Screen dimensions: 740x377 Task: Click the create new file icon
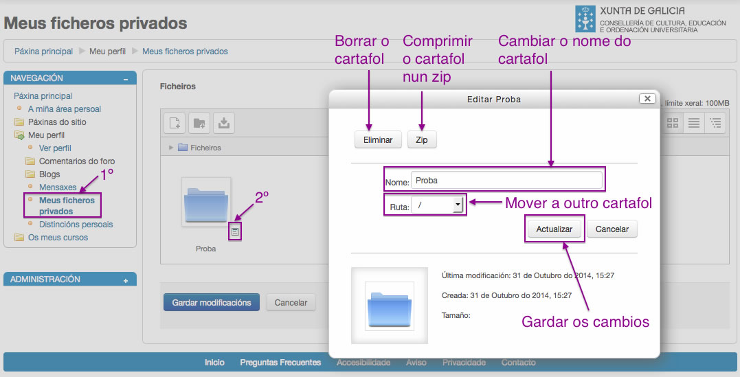coord(175,123)
